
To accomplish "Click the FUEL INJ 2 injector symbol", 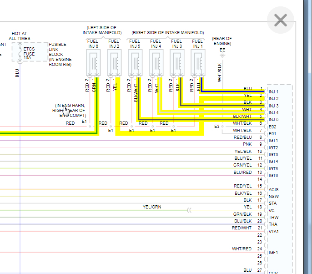I will 114,63.
